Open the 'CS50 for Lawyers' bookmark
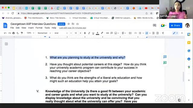The width and height of the screenshot is (193, 108). 122,18
